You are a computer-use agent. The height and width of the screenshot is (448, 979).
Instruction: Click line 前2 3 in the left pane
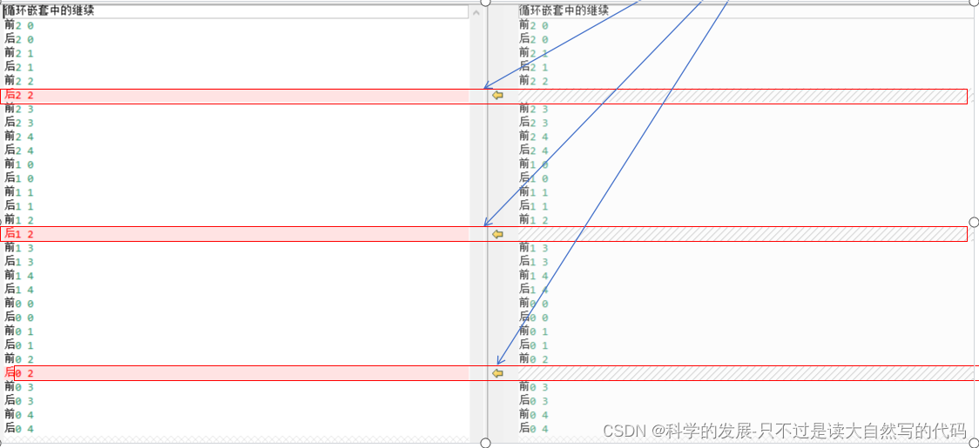point(19,110)
